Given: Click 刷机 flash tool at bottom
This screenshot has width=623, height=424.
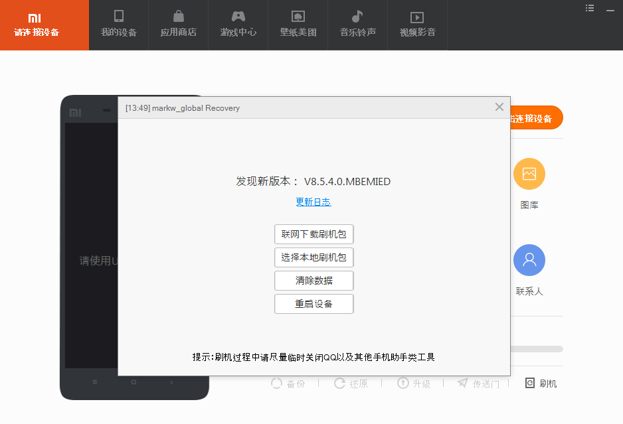Looking at the screenshot, I should (x=541, y=384).
